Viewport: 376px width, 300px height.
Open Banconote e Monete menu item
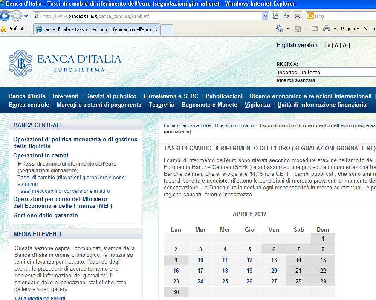[x=209, y=105]
